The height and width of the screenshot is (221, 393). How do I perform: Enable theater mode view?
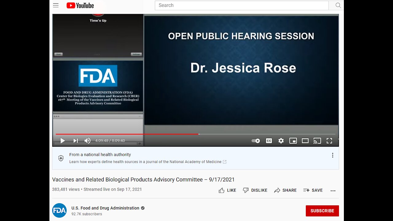coord(305,141)
